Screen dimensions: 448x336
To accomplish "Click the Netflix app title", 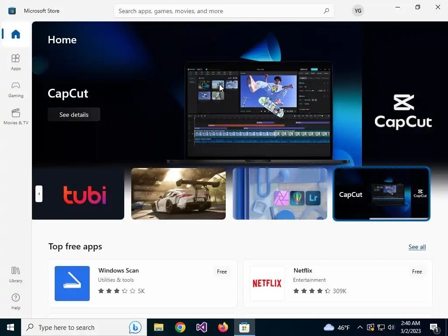I will click(x=303, y=270).
